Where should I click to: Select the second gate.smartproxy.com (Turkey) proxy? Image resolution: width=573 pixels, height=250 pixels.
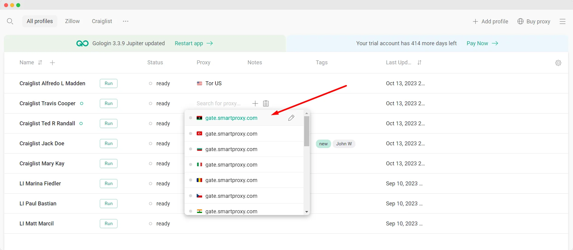click(244, 133)
